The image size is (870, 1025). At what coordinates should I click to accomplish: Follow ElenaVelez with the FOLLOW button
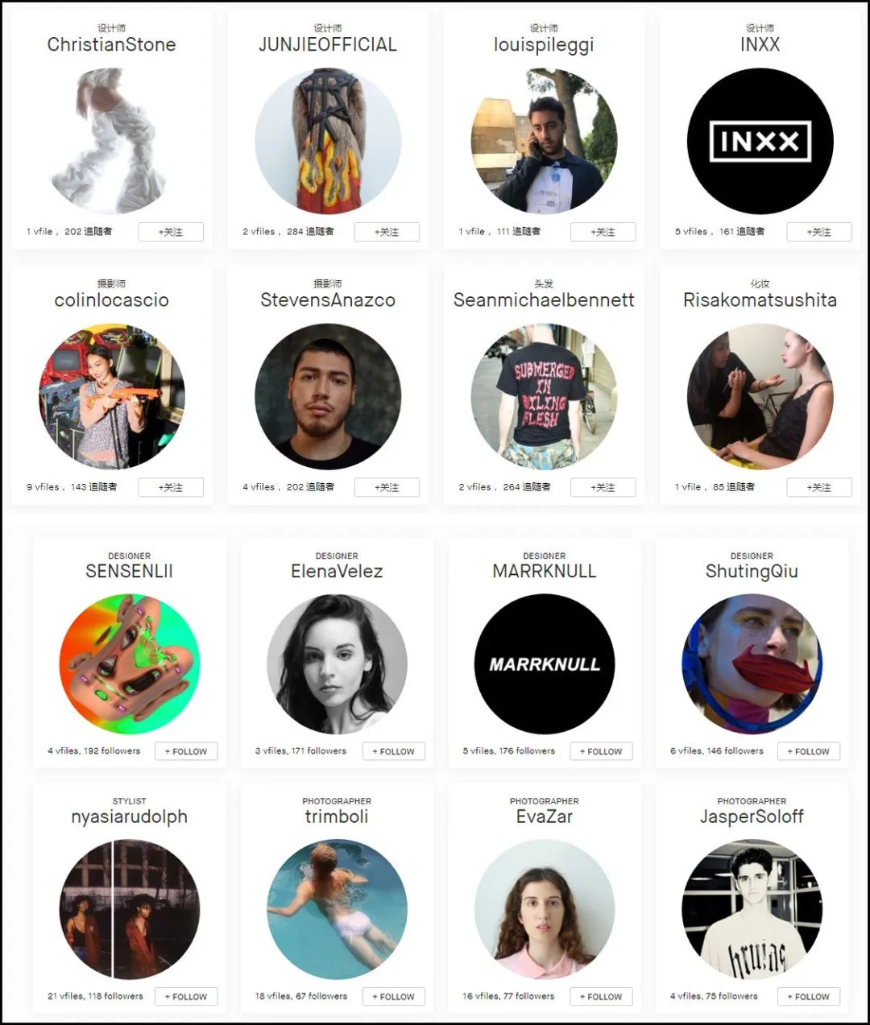click(x=393, y=751)
